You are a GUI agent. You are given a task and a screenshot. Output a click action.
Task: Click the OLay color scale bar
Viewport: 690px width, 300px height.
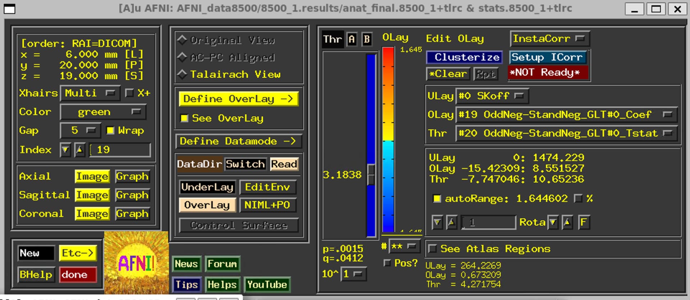coord(388,140)
